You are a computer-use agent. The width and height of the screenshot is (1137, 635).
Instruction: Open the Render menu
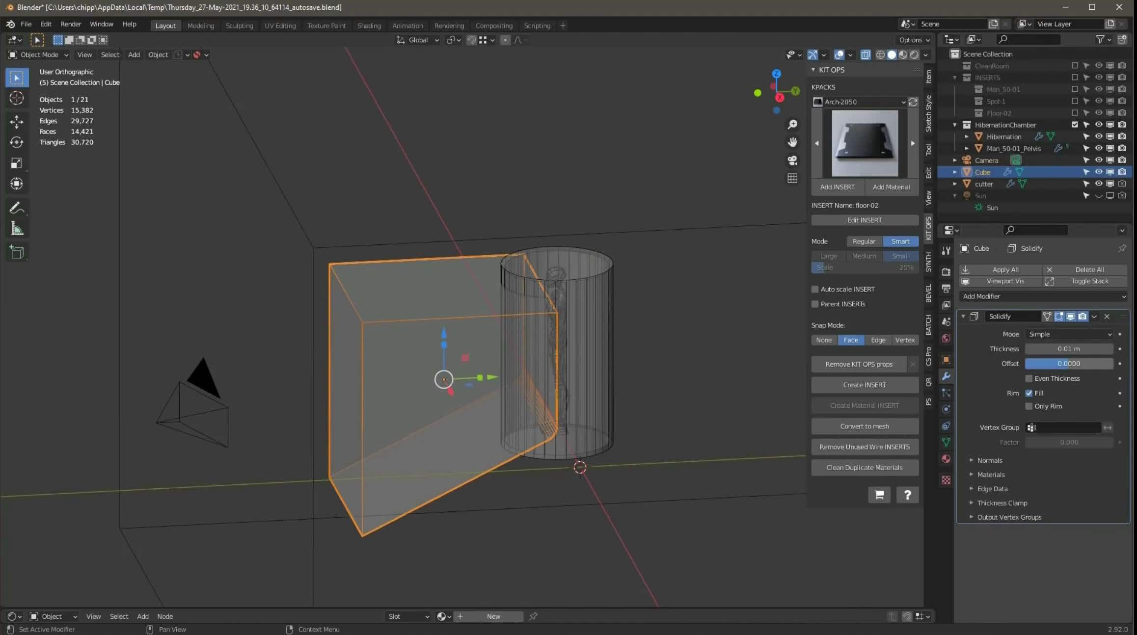71,24
